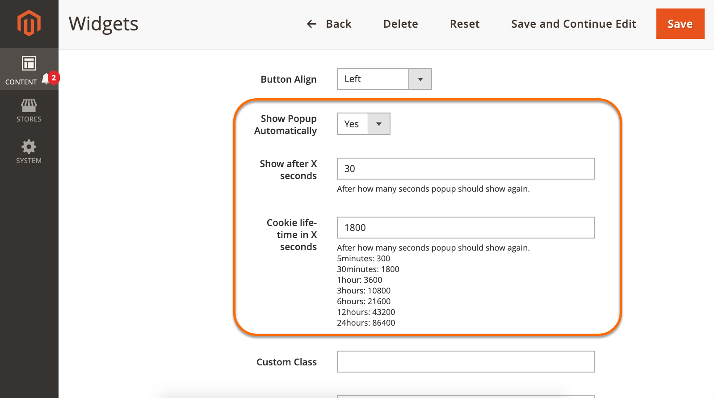Click the Widgets page title

pyautogui.click(x=104, y=24)
